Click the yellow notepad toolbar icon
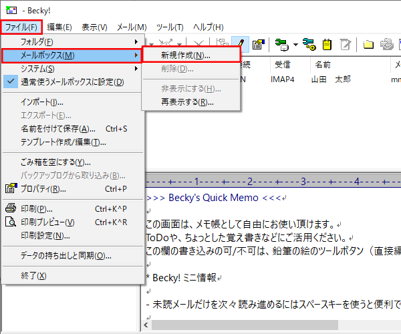Screen dimensions: 401x334 pos(327,45)
